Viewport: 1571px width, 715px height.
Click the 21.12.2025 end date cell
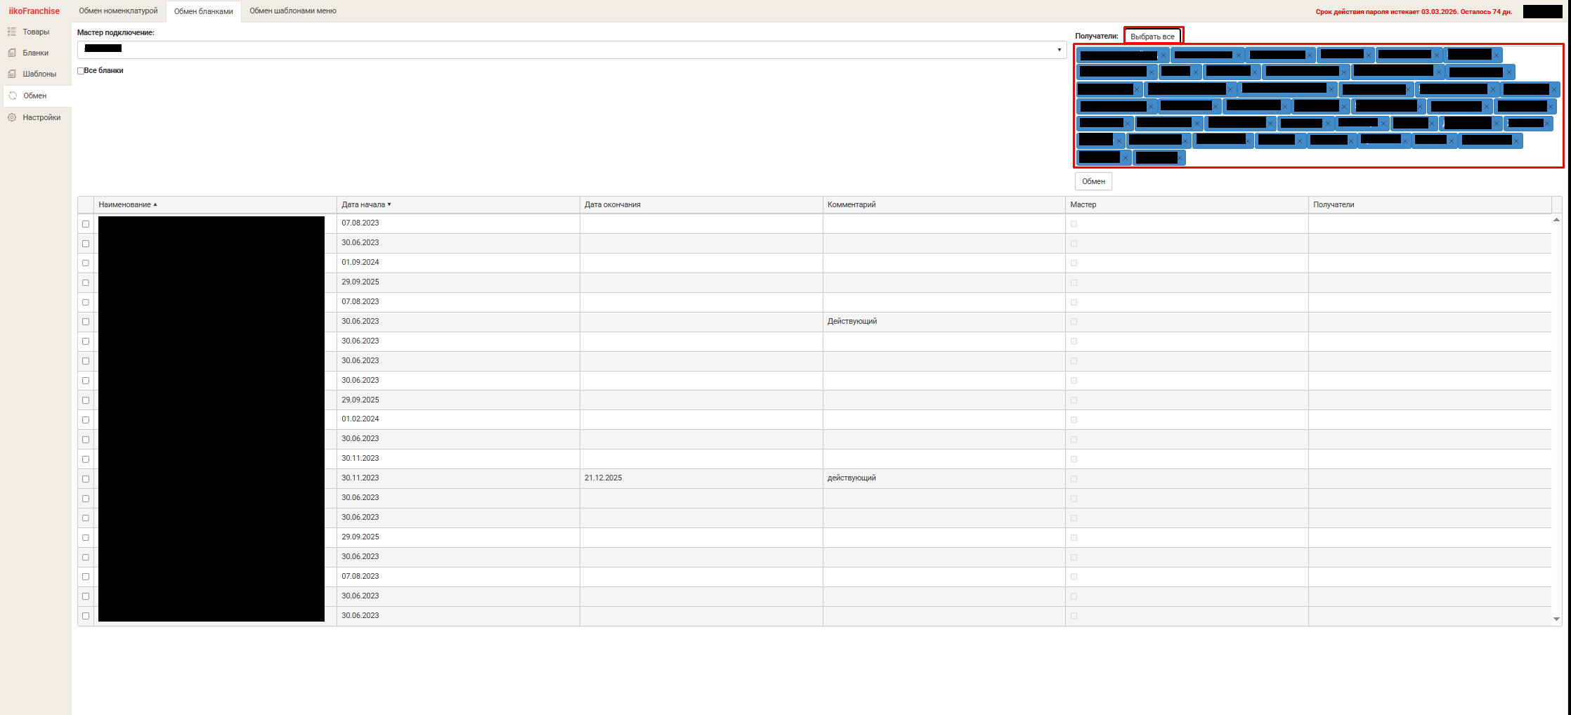701,478
